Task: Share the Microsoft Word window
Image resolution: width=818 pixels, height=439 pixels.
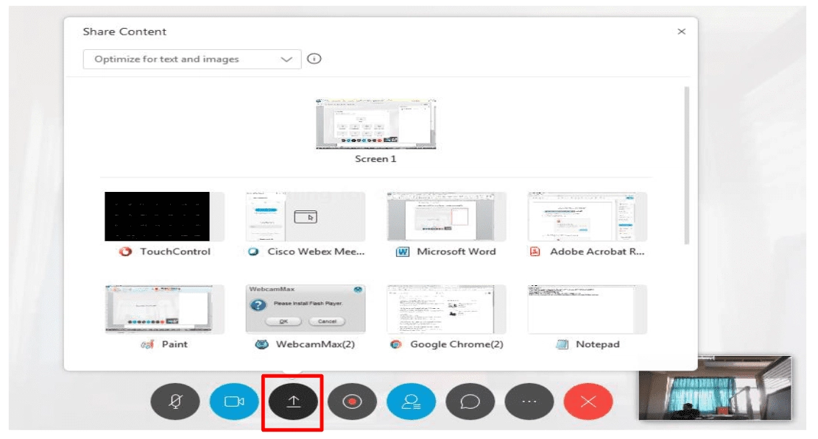Action: point(446,217)
